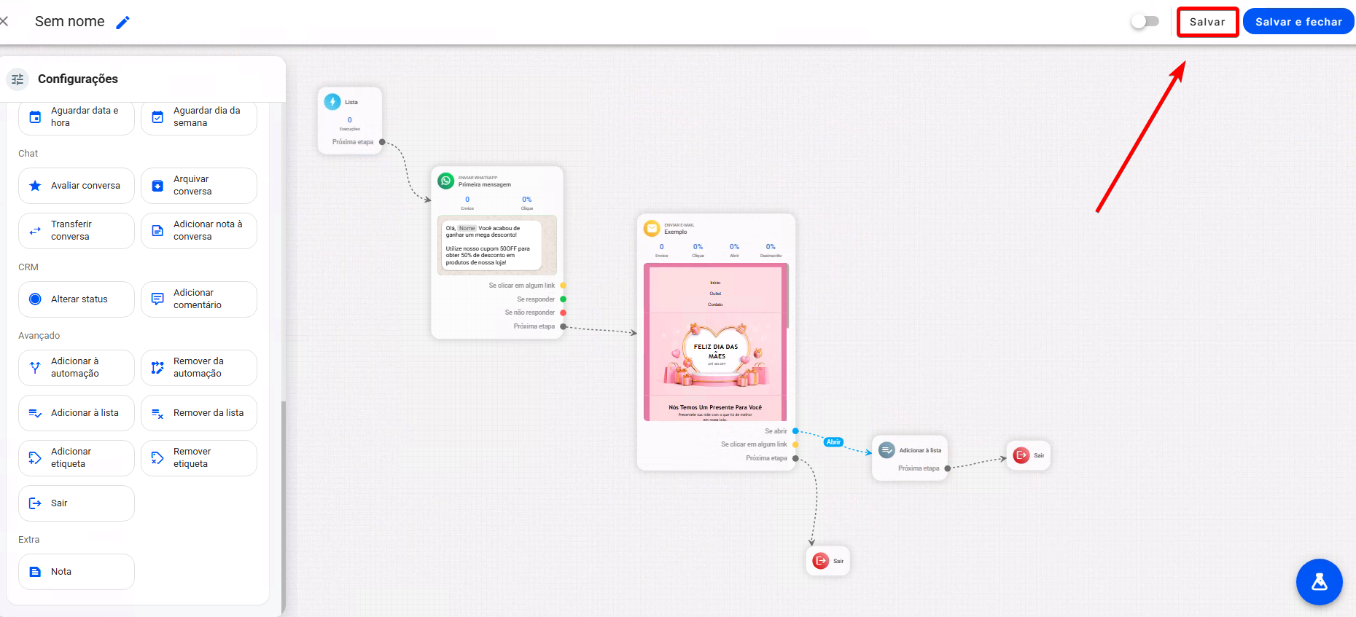The image size is (1356, 617).
Task: Click the pencil icon to rename automation
Action: click(123, 22)
